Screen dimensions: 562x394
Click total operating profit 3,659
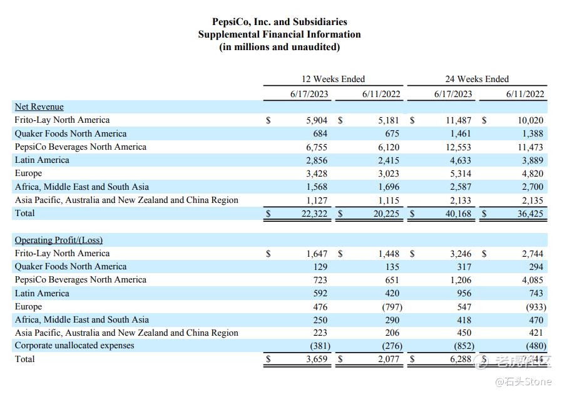317,359
